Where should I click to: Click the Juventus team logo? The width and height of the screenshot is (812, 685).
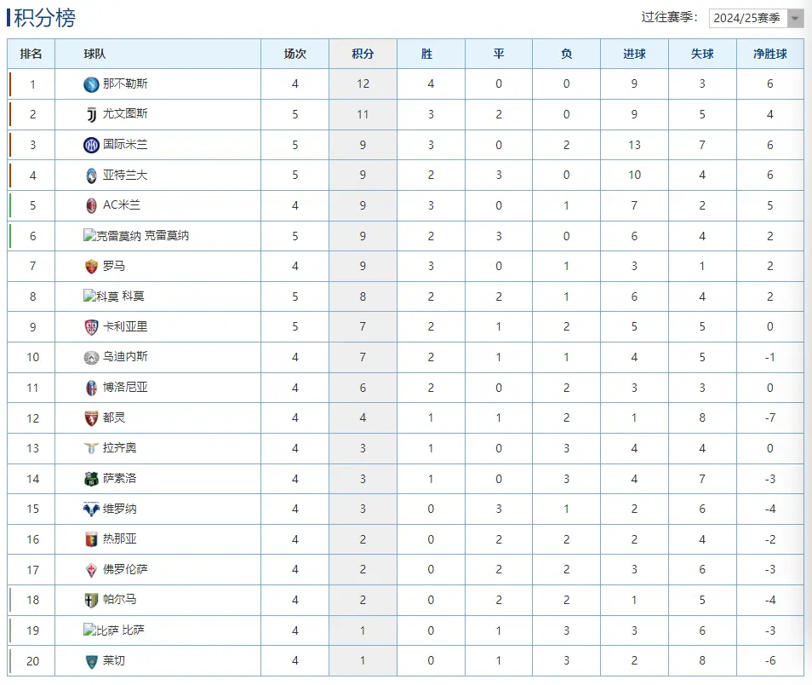91,114
